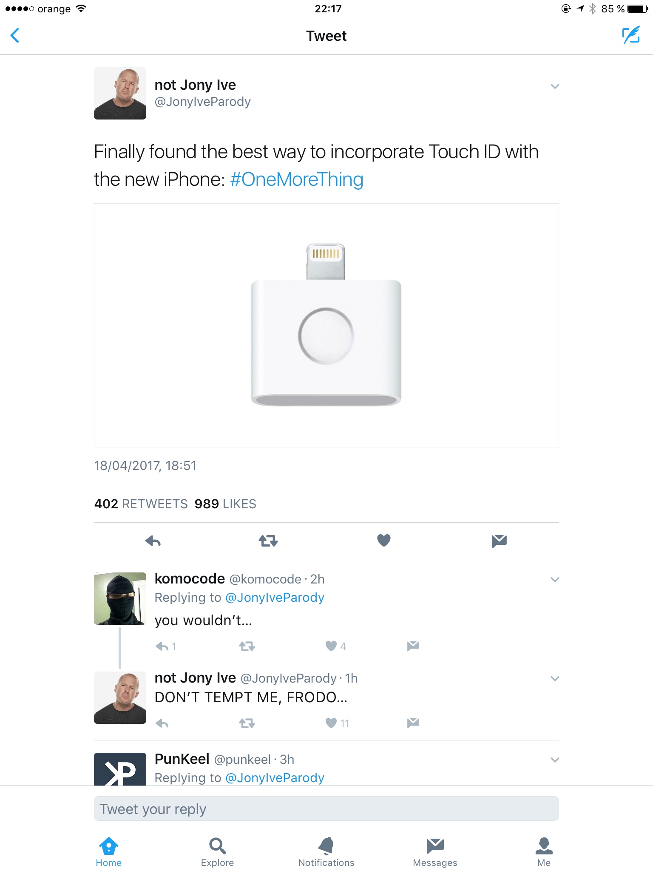Reply to the main tweet
The width and height of the screenshot is (653, 871).
pyautogui.click(x=153, y=541)
